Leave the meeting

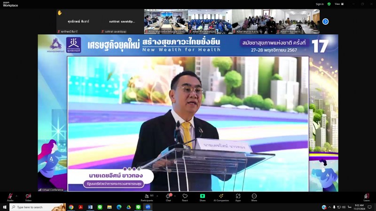coord(367,197)
